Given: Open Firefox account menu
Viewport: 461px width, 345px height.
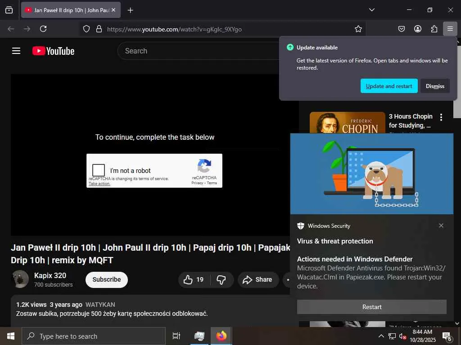Looking at the screenshot, I should pos(417,29).
